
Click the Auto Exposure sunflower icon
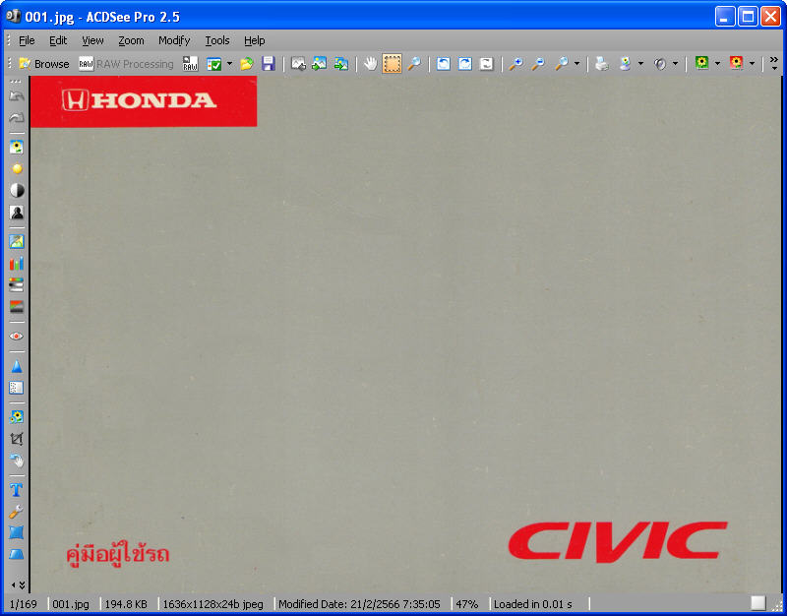coord(17,147)
